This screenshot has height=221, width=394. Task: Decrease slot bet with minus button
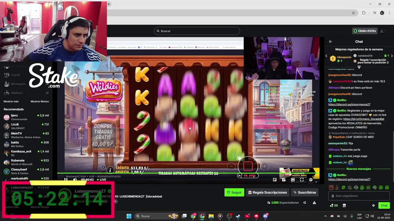pos(231,166)
